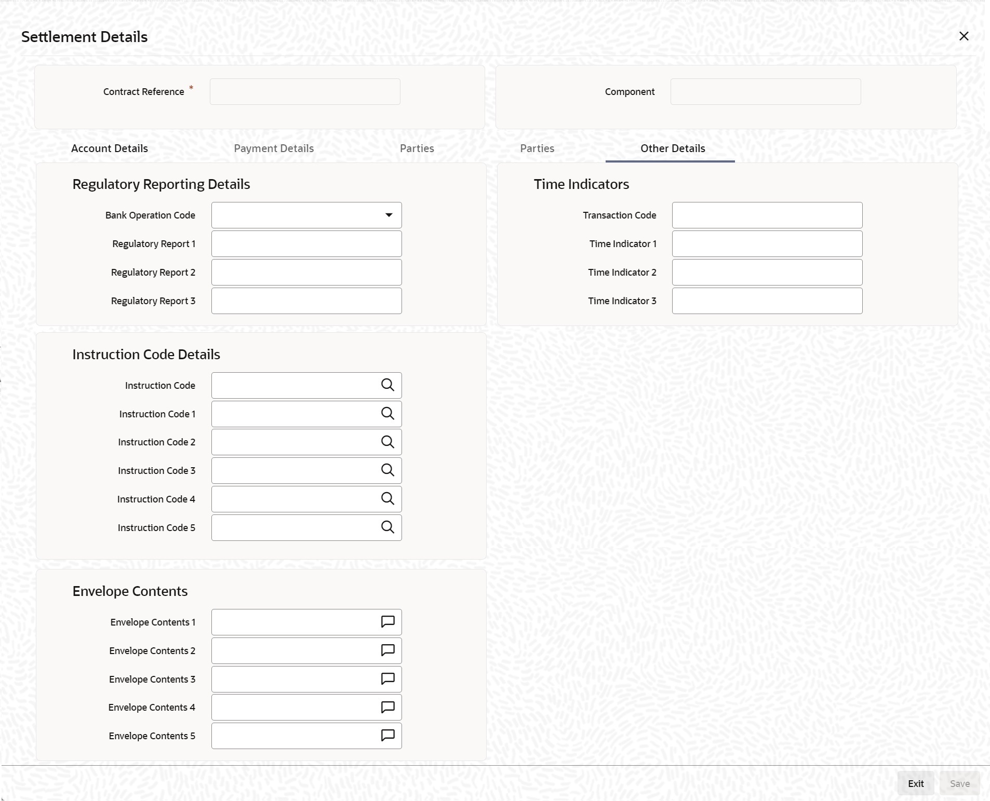Open lookup search for Instruction Code 2
990x801 pixels.
387,442
